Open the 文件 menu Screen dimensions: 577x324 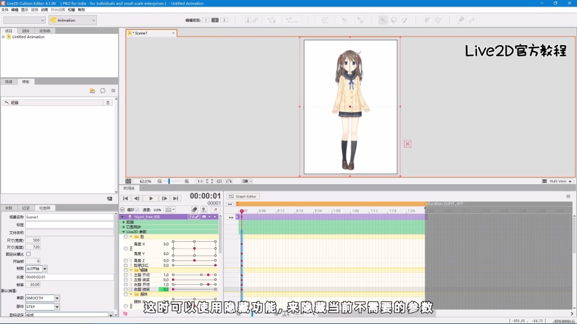click(5, 10)
